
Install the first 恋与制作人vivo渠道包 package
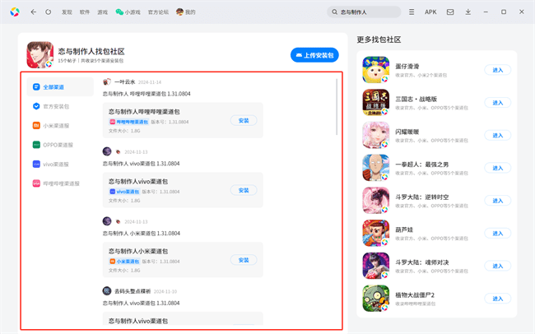[244, 190]
